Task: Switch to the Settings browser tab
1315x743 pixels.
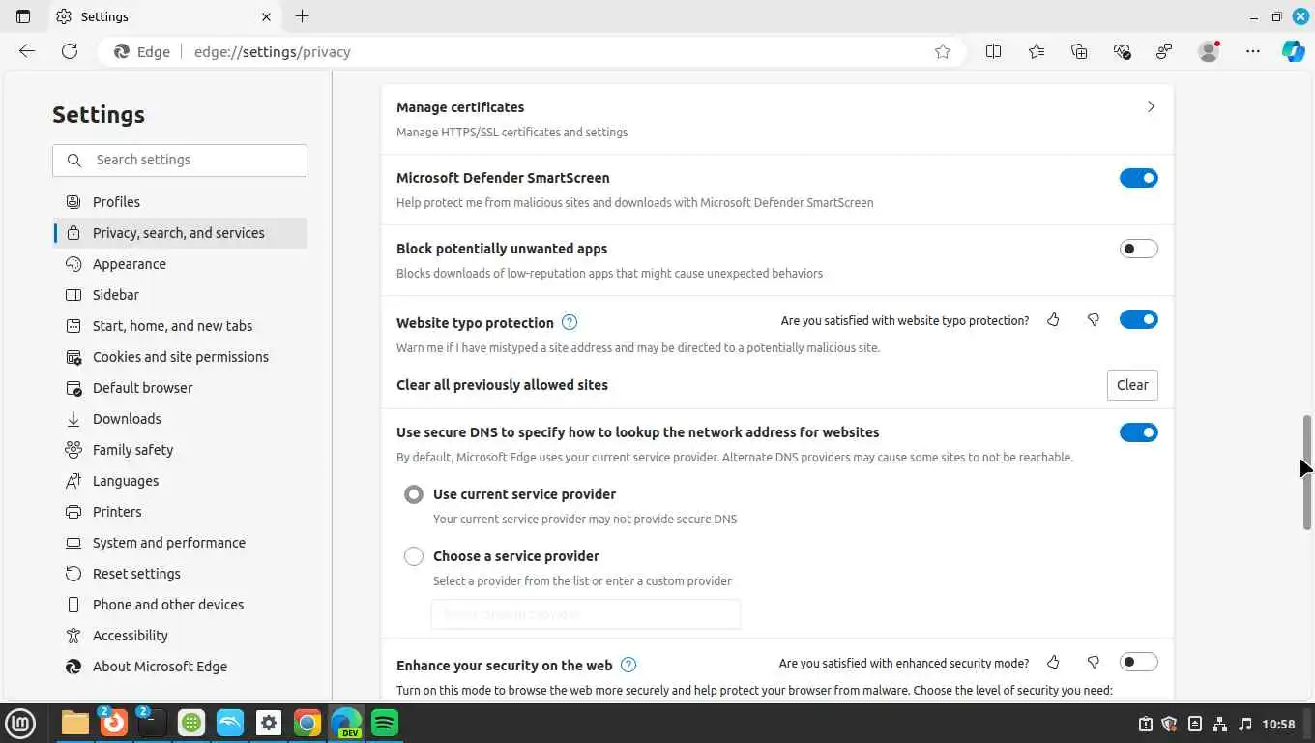Action: pos(164,16)
